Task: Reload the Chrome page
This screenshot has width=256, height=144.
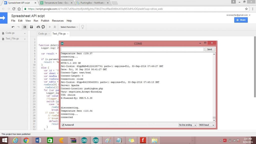Action: [14, 9]
